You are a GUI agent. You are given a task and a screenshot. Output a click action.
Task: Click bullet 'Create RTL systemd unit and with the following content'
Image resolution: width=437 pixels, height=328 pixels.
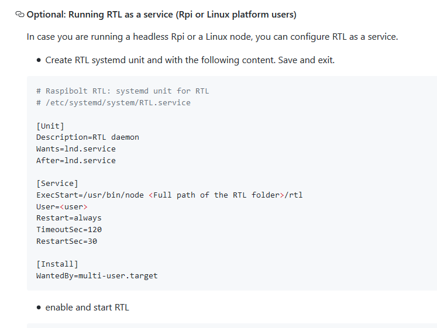coord(190,60)
